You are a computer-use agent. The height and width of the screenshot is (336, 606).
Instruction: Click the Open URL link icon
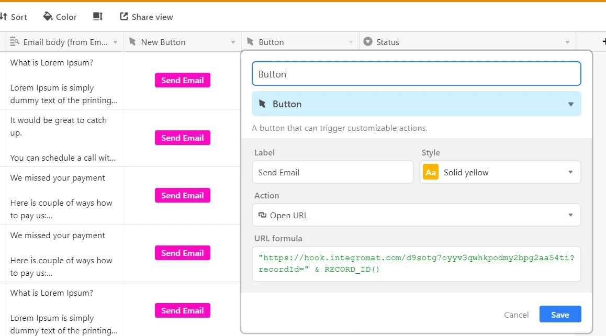coord(262,215)
